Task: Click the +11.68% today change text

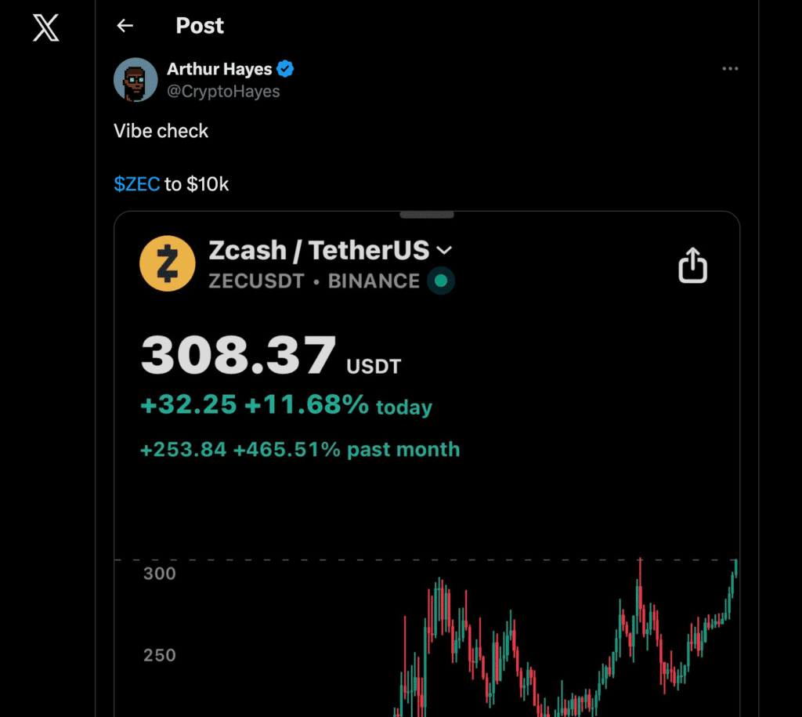Action: pos(338,405)
